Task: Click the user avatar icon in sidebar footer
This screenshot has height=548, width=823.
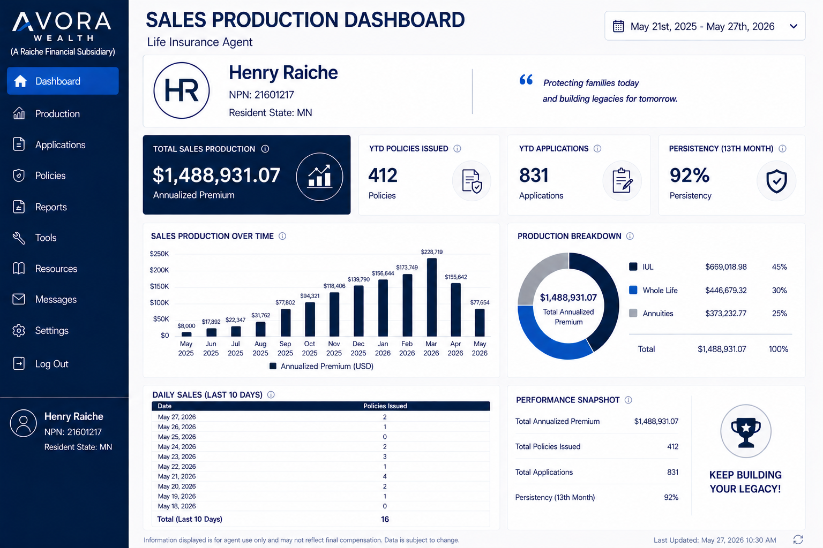Action: click(x=24, y=423)
